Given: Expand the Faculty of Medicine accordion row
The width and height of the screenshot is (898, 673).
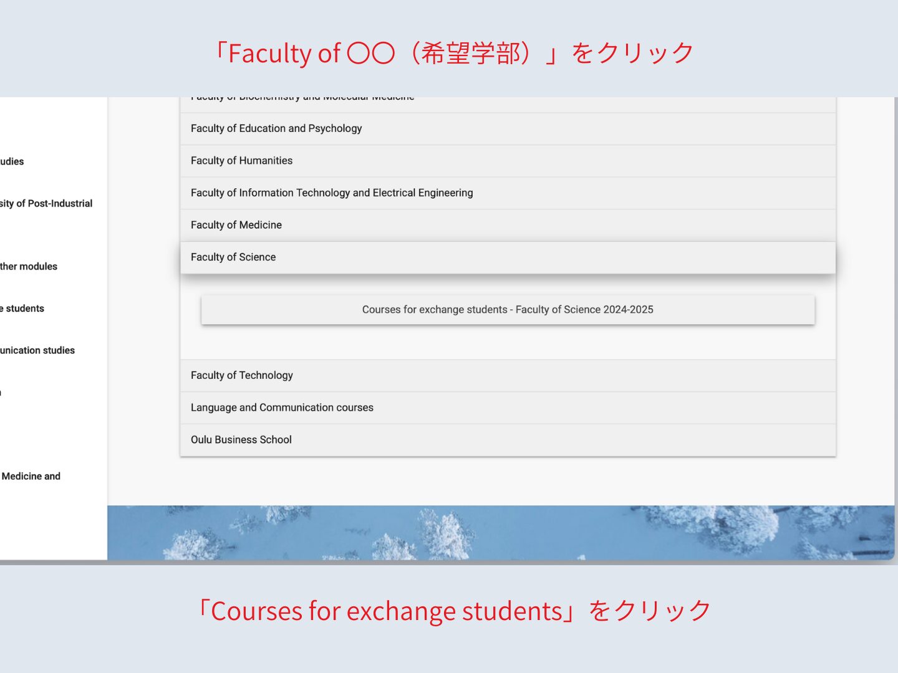Looking at the screenshot, I should 236,225.
